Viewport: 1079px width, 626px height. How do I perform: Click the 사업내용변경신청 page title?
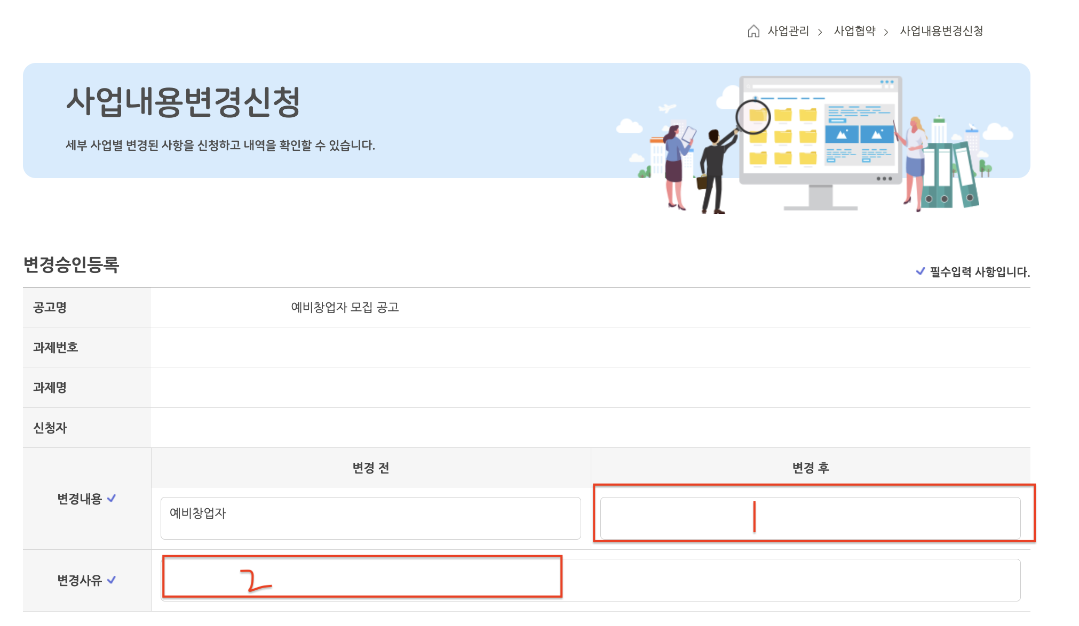point(183,102)
